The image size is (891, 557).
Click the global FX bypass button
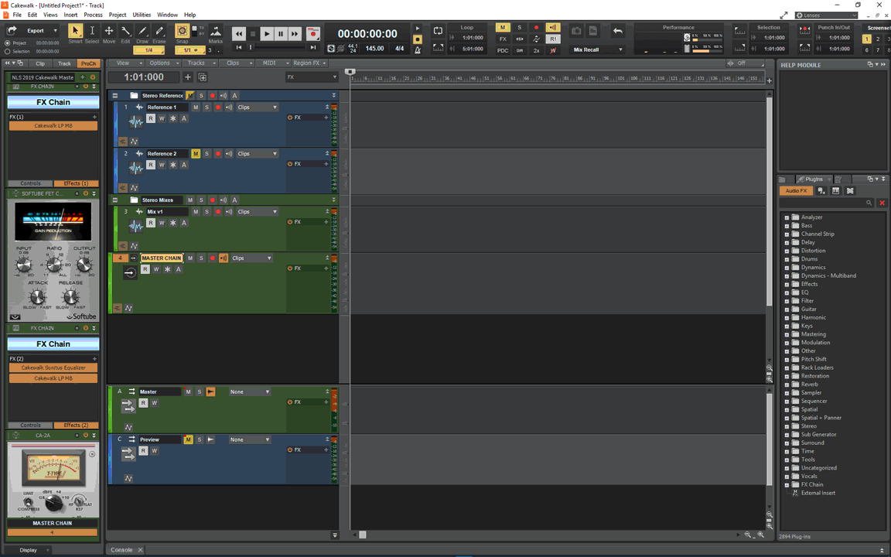(502, 39)
